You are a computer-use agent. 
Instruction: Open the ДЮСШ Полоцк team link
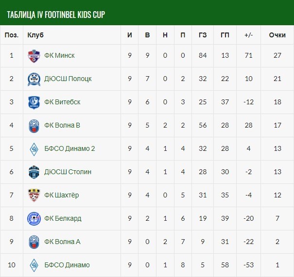(x=68, y=79)
